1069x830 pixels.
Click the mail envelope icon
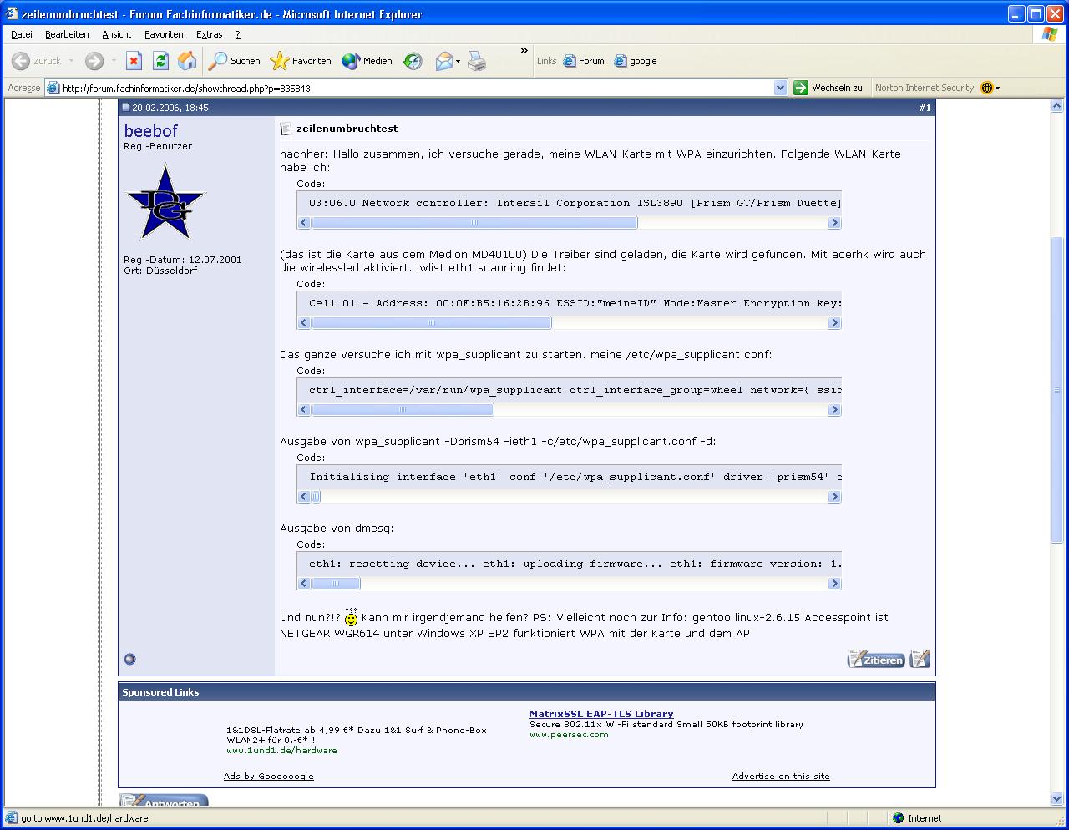(x=444, y=61)
